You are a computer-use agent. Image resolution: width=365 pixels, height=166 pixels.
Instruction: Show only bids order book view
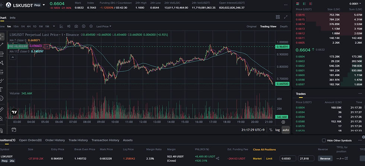pyautogui.click(x=304, y=4)
